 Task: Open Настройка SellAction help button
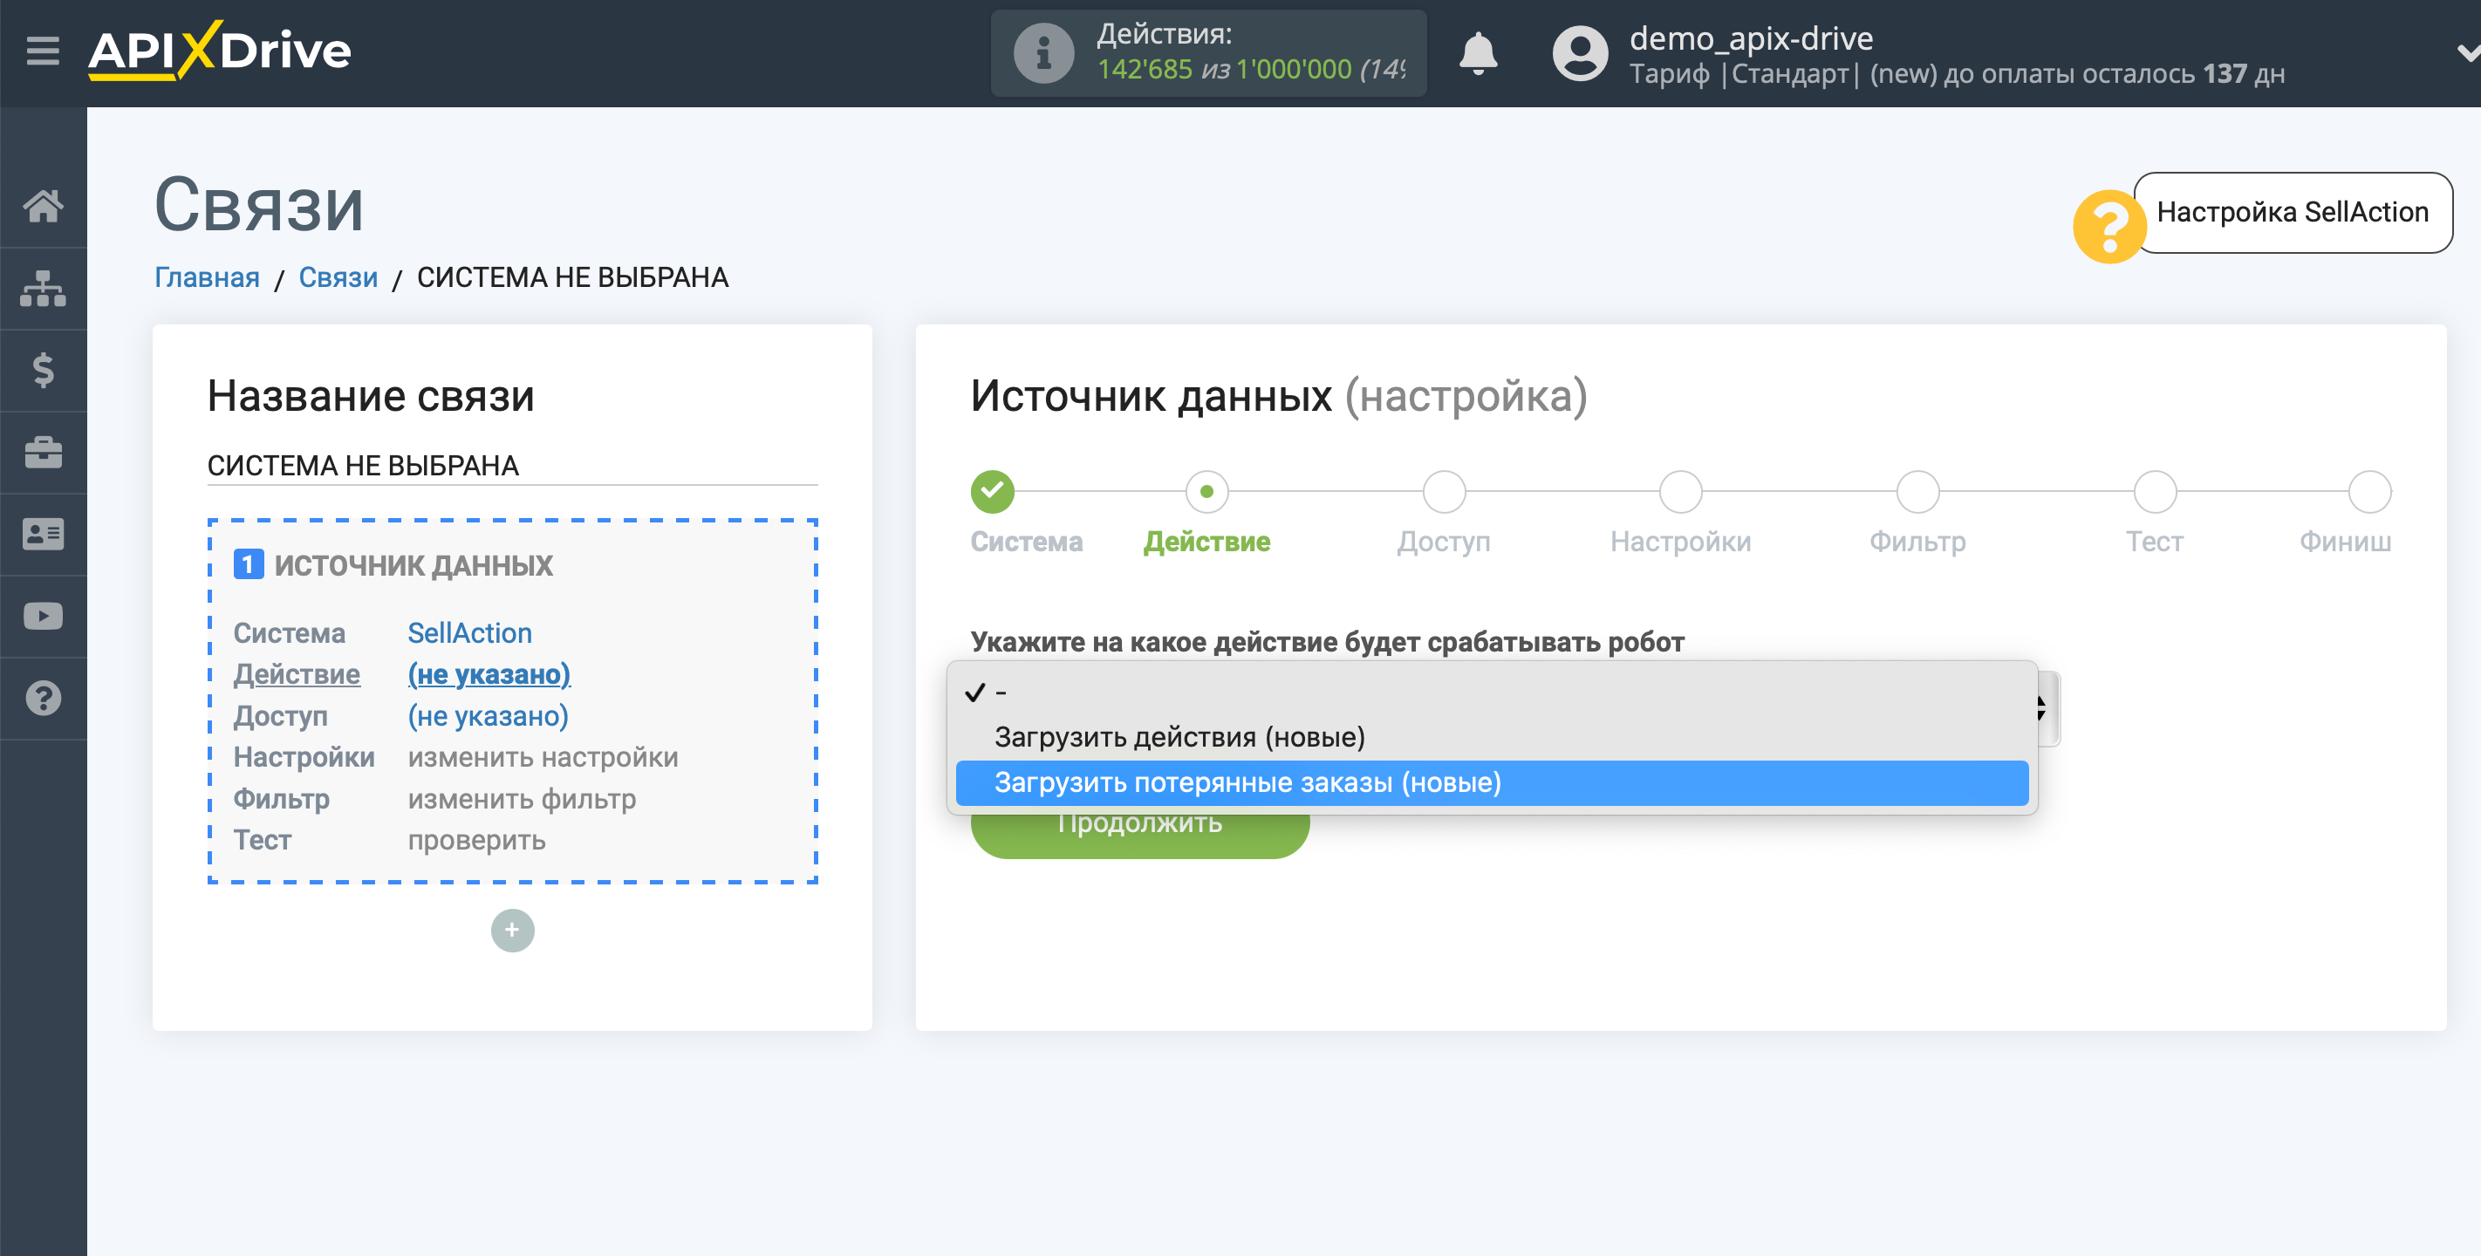coord(2293,212)
